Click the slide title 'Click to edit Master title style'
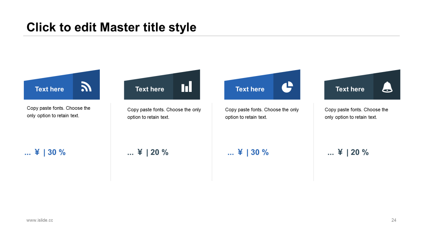The image size is (423, 238). [x=111, y=27]
